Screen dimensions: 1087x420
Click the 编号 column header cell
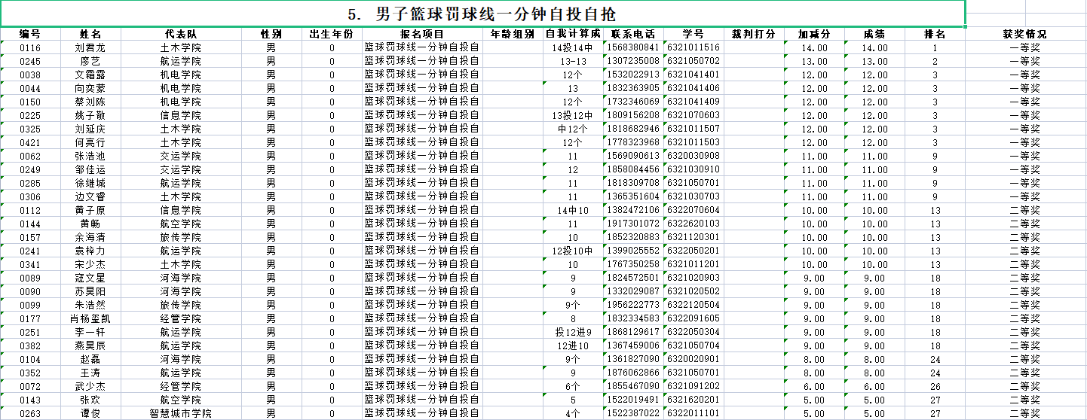point(30,35)
